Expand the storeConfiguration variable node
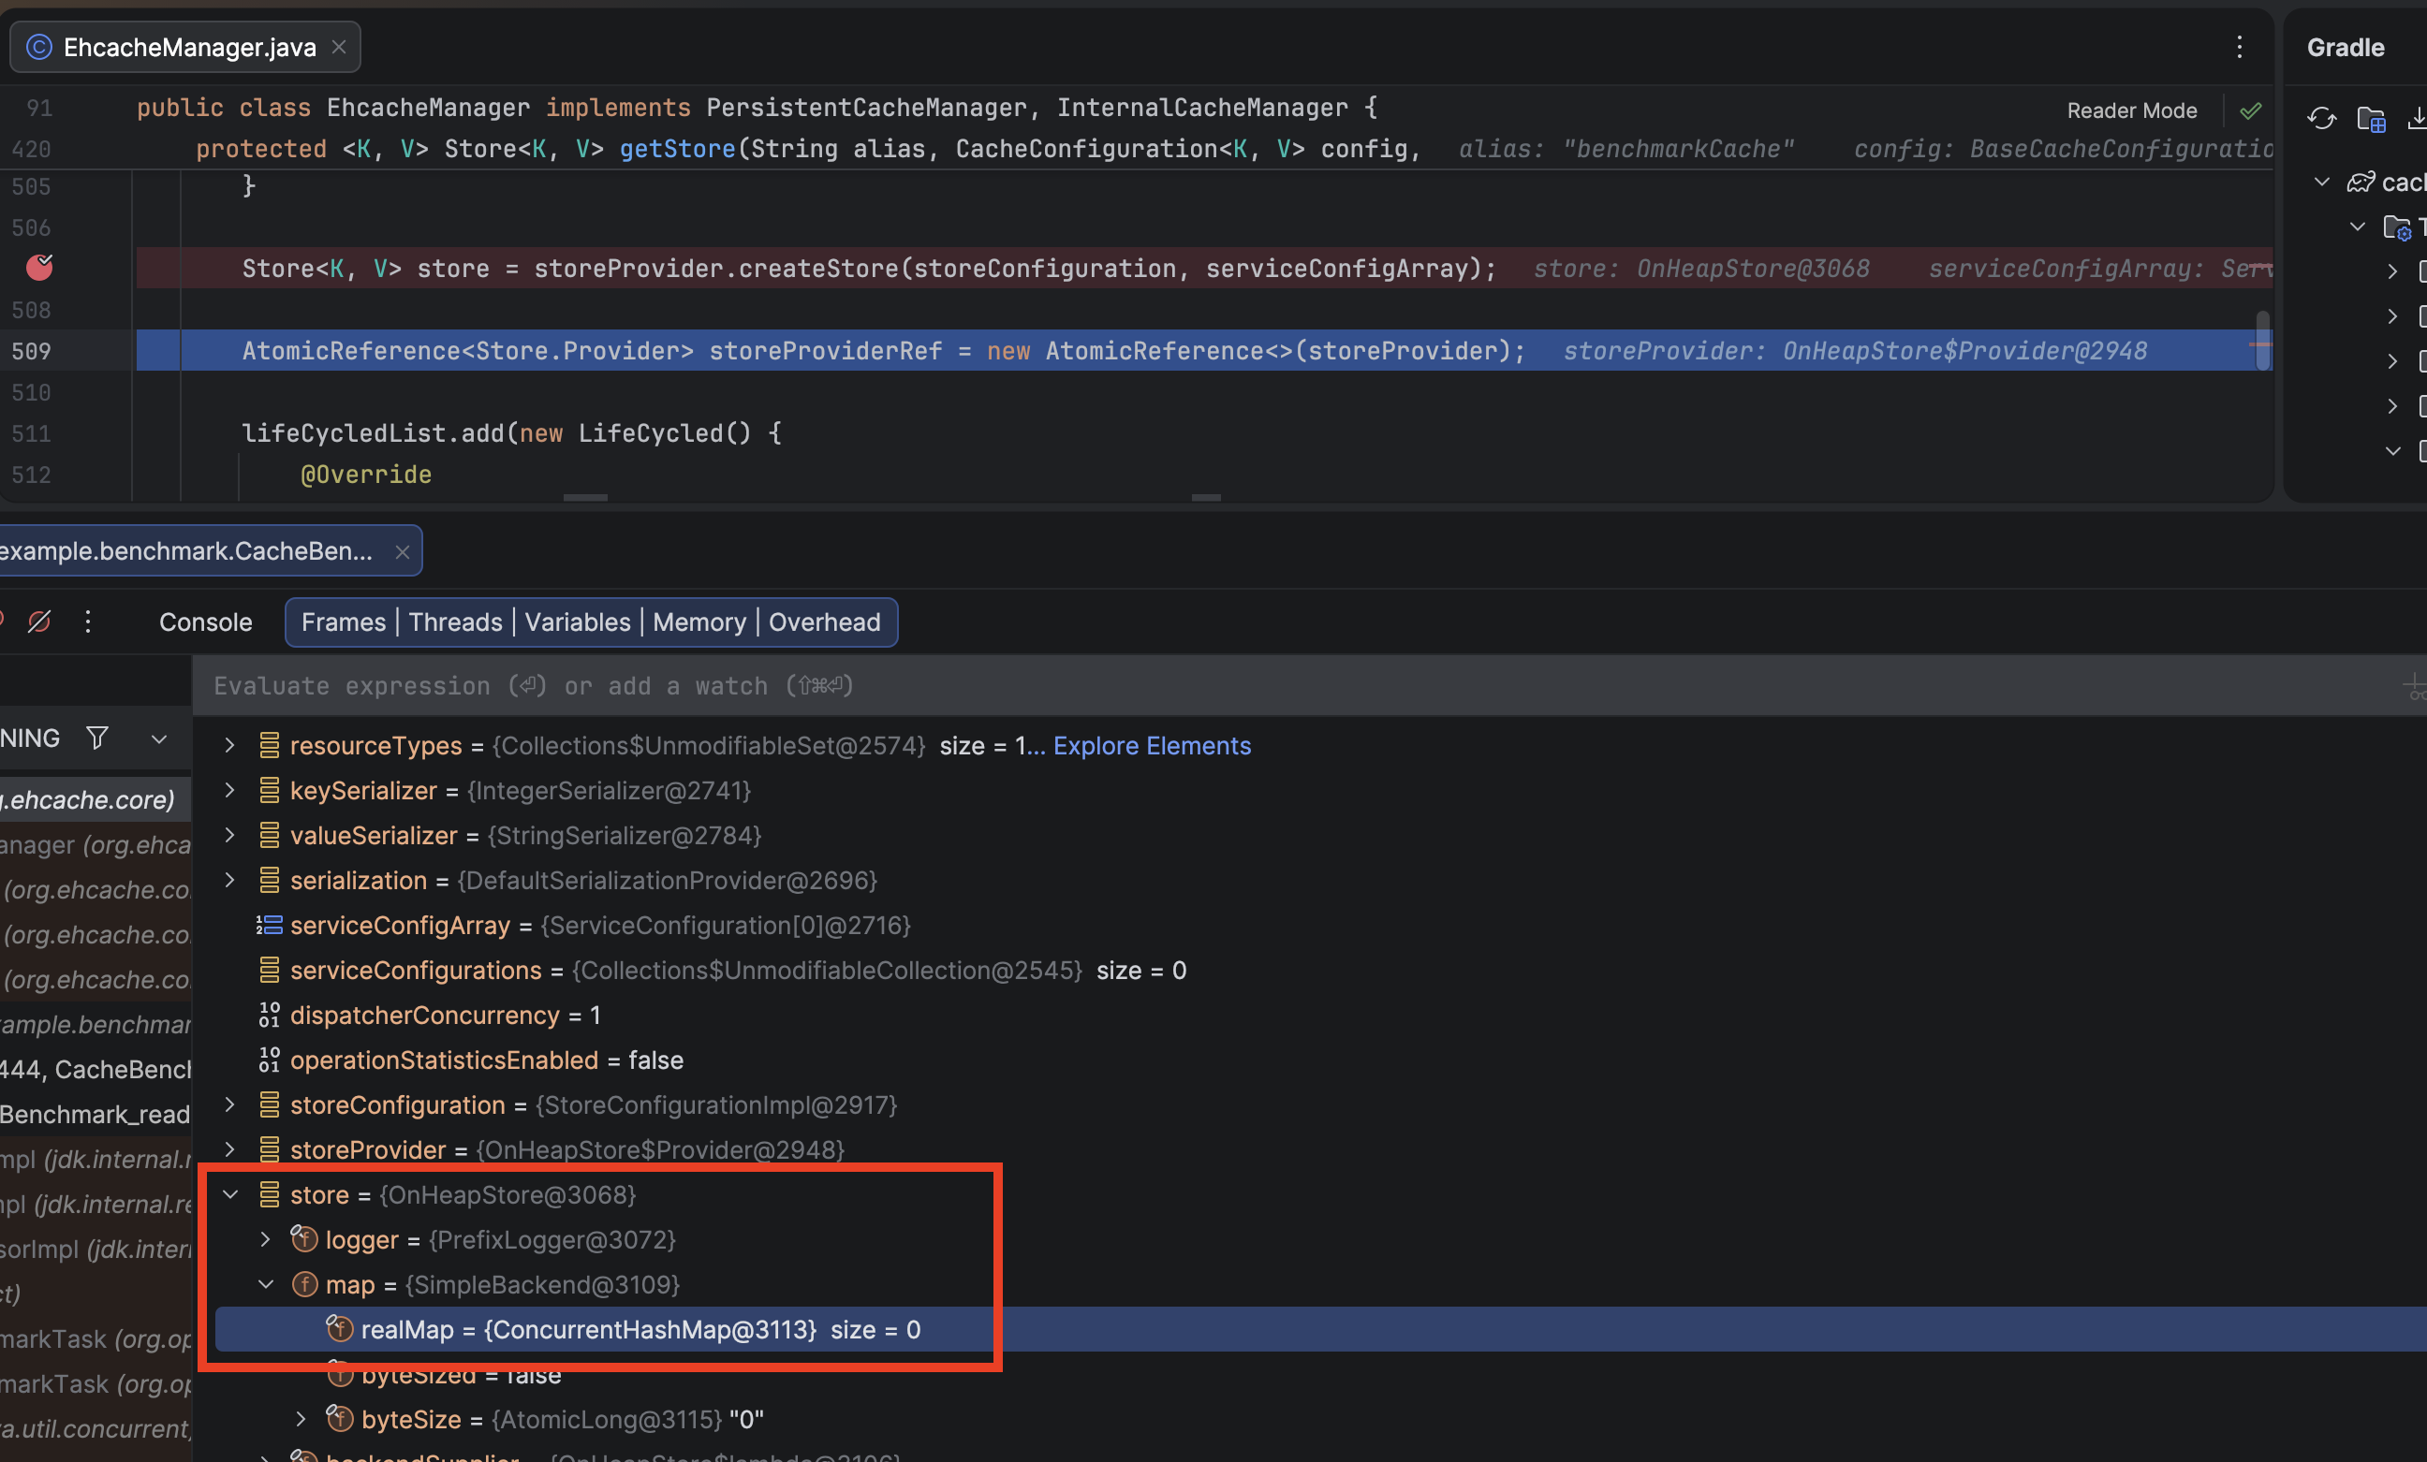The width and height of the screenshot is (2427, 1462). tap(229, 1104)
